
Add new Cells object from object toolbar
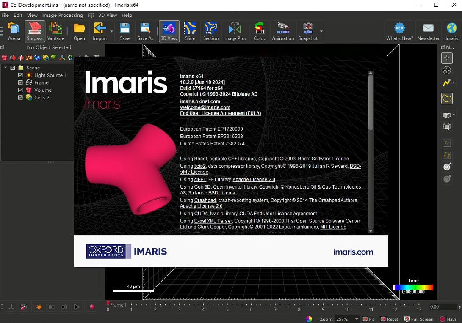point(45,57)
